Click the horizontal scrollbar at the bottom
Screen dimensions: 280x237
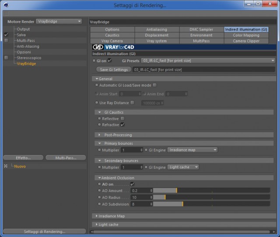pyautogui.click(x=182, y=232)
